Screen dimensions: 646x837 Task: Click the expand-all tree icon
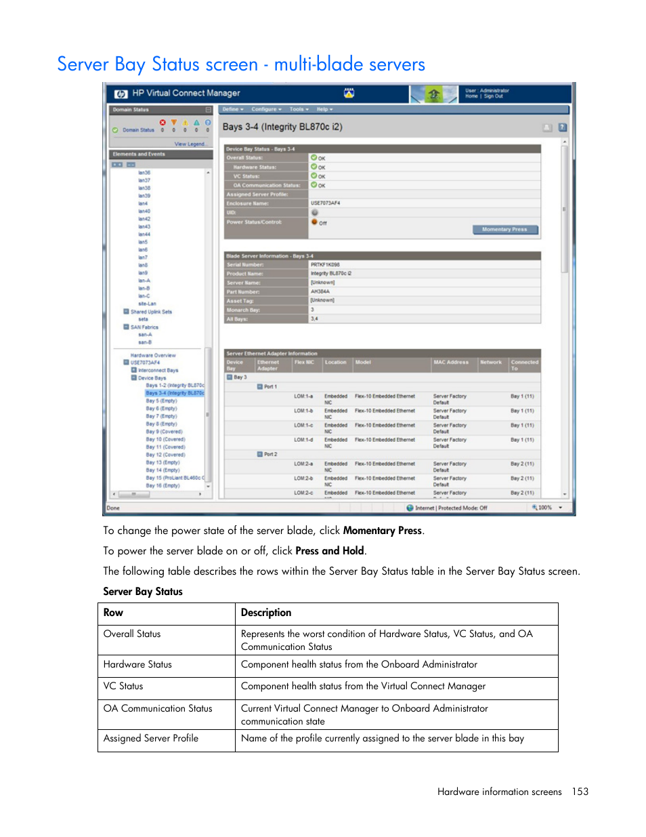[x=117, y=165]
